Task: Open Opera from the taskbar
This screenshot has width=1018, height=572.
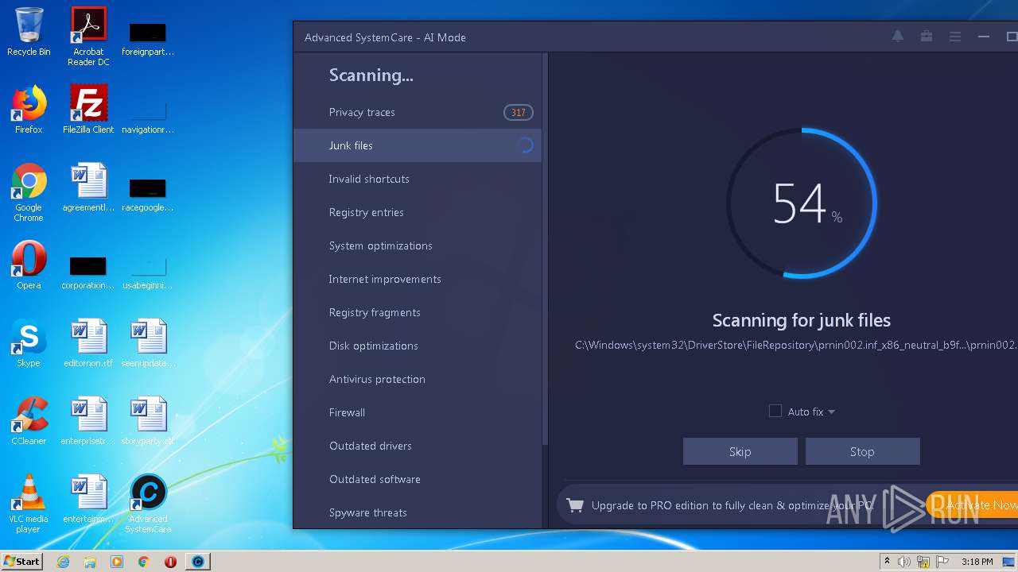Action: click(x=170, y=562)
